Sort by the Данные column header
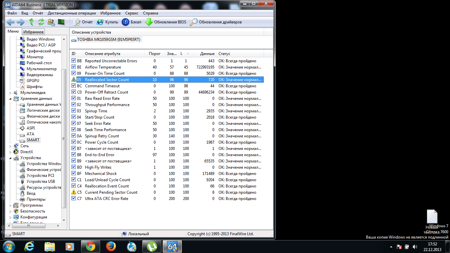 (x=205, y=54)
